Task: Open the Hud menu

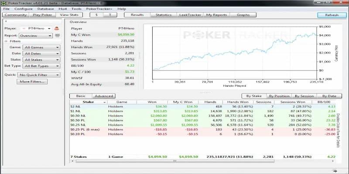Action: click(62, 9)
